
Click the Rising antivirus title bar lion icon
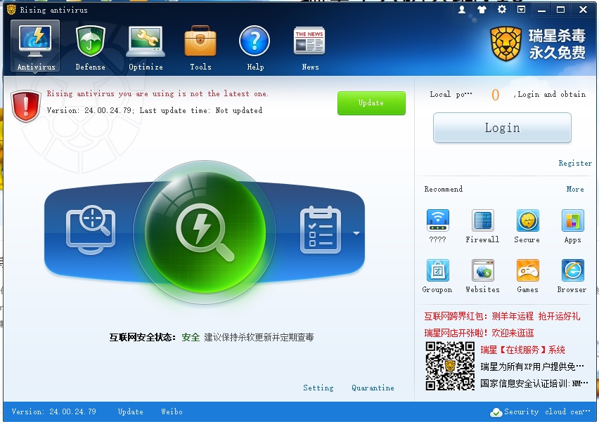click(11, 10)
